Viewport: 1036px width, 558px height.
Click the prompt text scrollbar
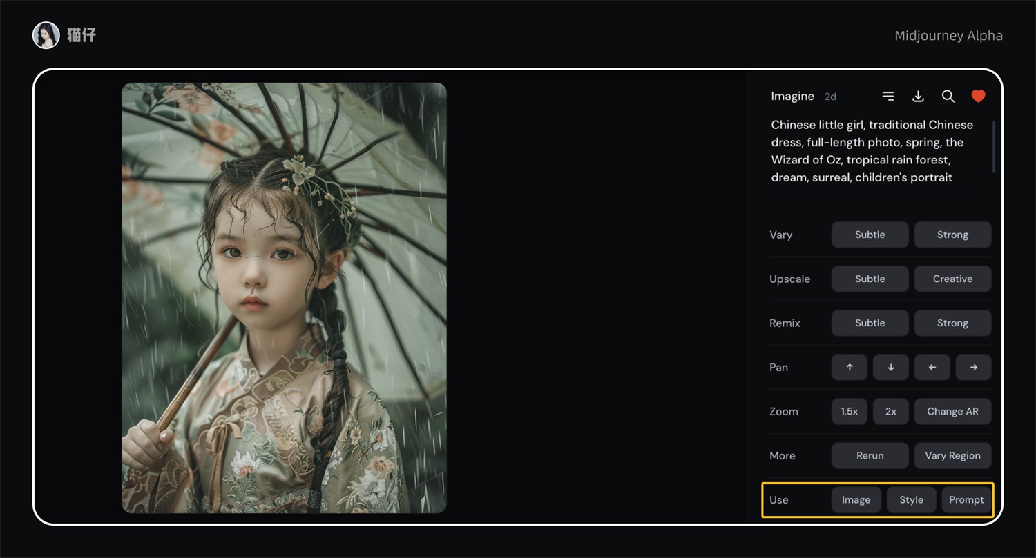click(994, 147)
